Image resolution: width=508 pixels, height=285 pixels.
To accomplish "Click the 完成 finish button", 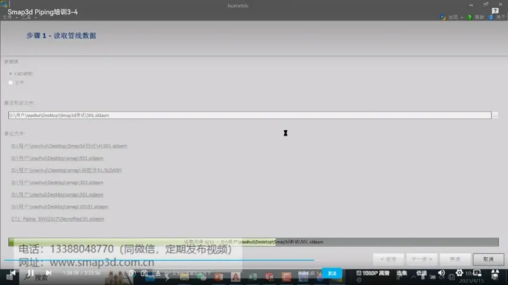I will click(x=455, y=259).
